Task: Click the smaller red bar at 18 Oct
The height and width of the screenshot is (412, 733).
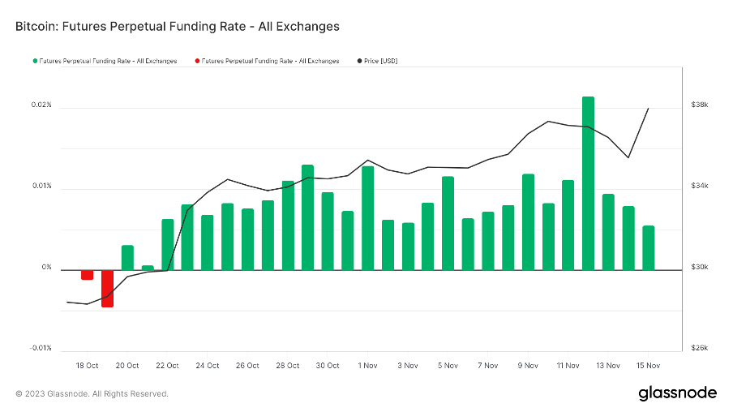Action: click(x=87, y=275)
